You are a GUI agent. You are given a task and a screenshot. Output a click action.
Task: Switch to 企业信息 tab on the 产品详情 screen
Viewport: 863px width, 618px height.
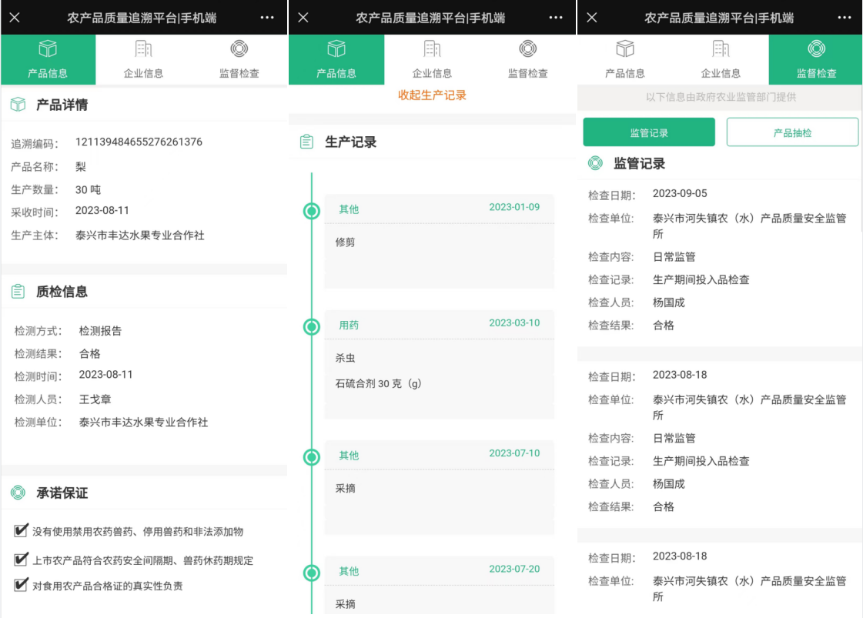(143, 59)
